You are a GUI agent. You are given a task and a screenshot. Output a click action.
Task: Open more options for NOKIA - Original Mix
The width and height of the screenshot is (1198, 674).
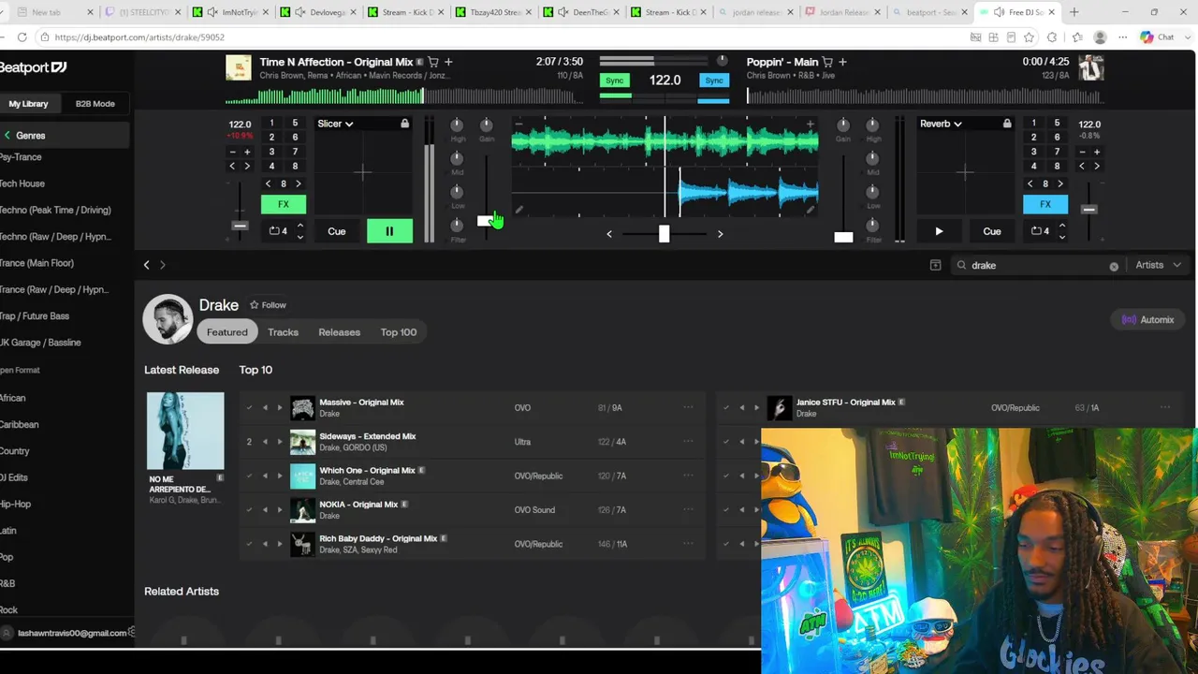coord(688,509)
